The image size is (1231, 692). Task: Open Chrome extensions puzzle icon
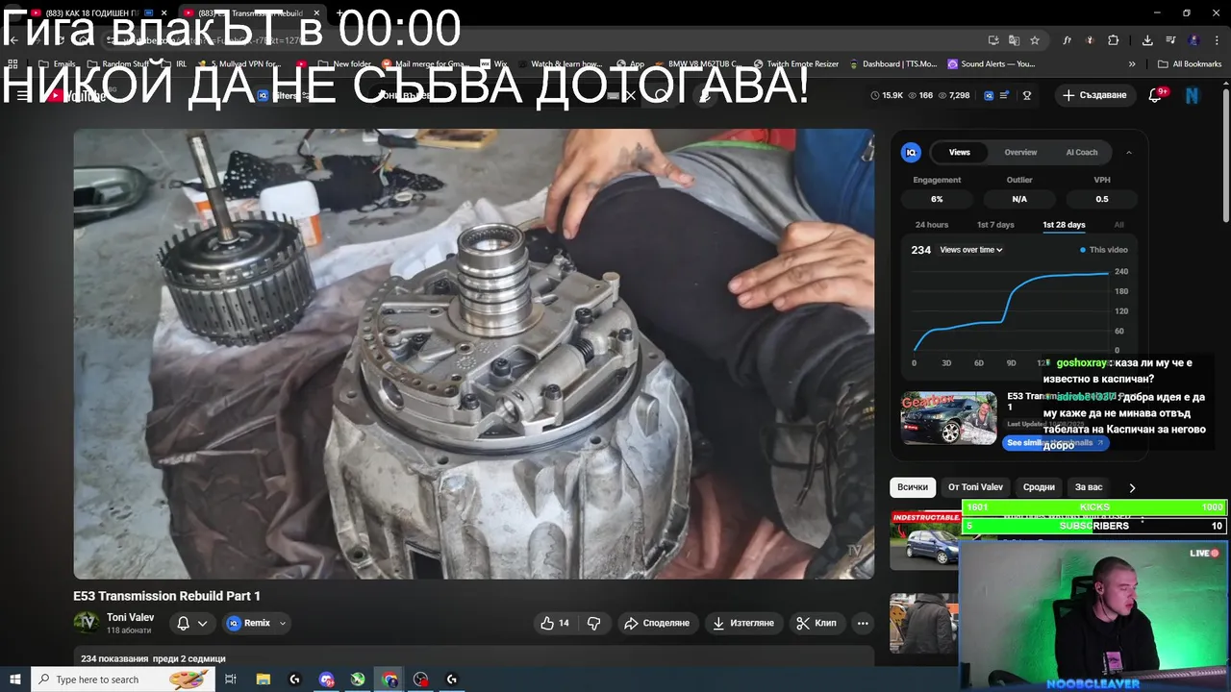pyautogui.click(x=1113, y=40)
